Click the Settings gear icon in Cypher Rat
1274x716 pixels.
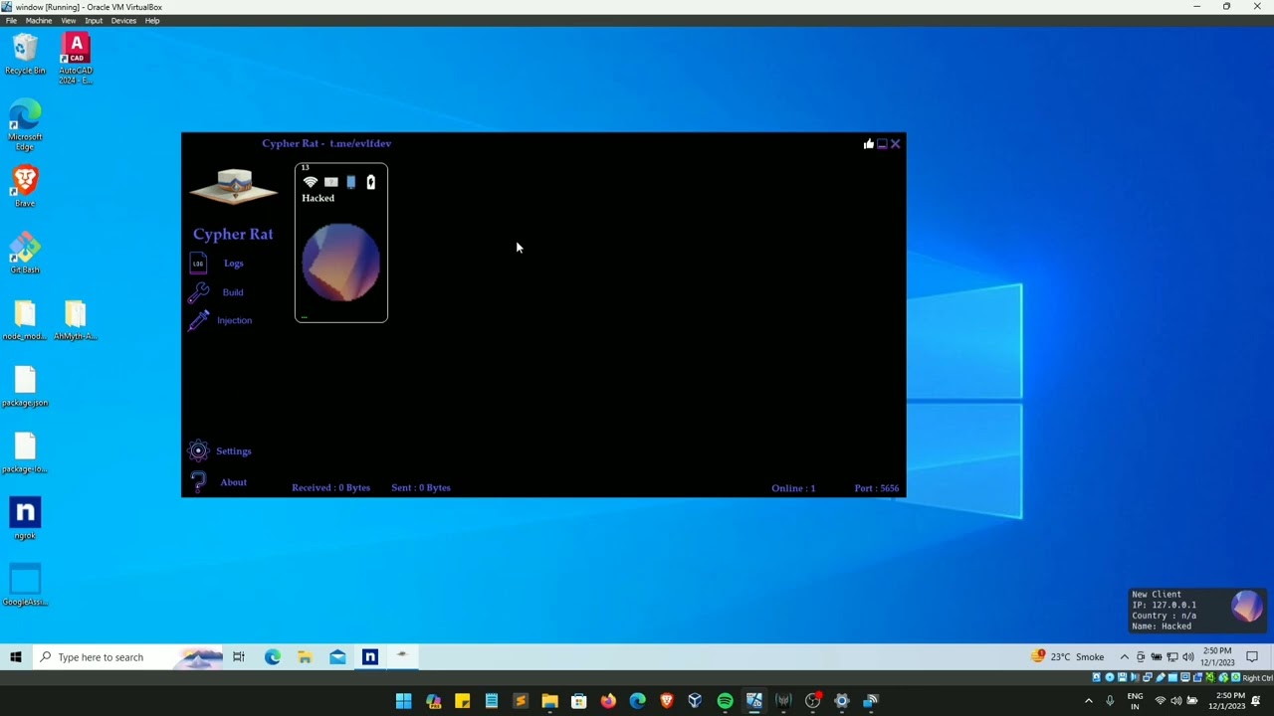coord(198,451)
